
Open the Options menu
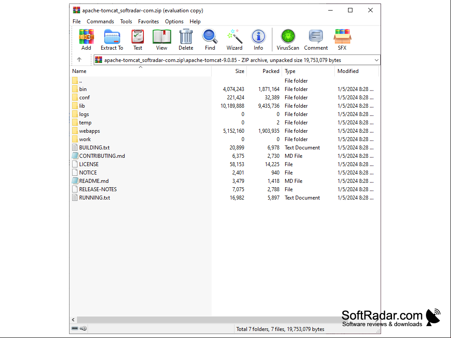[174, 22]
